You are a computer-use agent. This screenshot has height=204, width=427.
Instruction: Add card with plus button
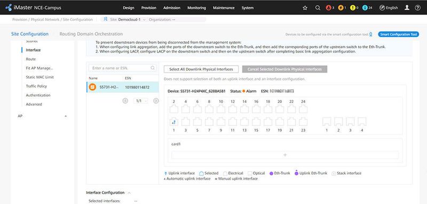click(285, 155)
